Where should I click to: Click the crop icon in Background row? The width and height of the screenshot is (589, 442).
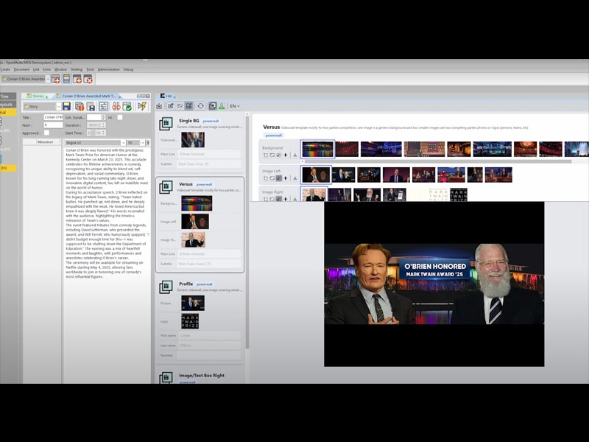coord(266,155)
